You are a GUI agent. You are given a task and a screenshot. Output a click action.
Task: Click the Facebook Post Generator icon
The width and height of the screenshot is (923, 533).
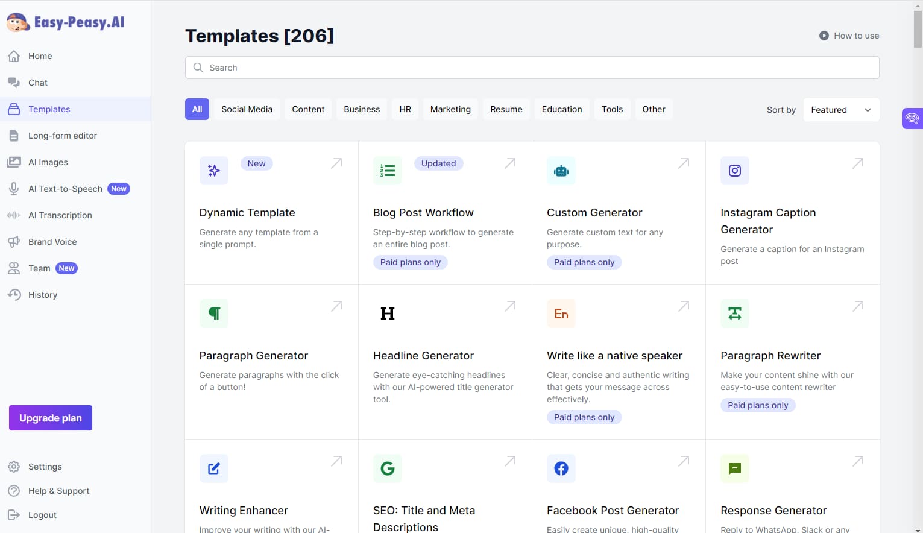561,468
